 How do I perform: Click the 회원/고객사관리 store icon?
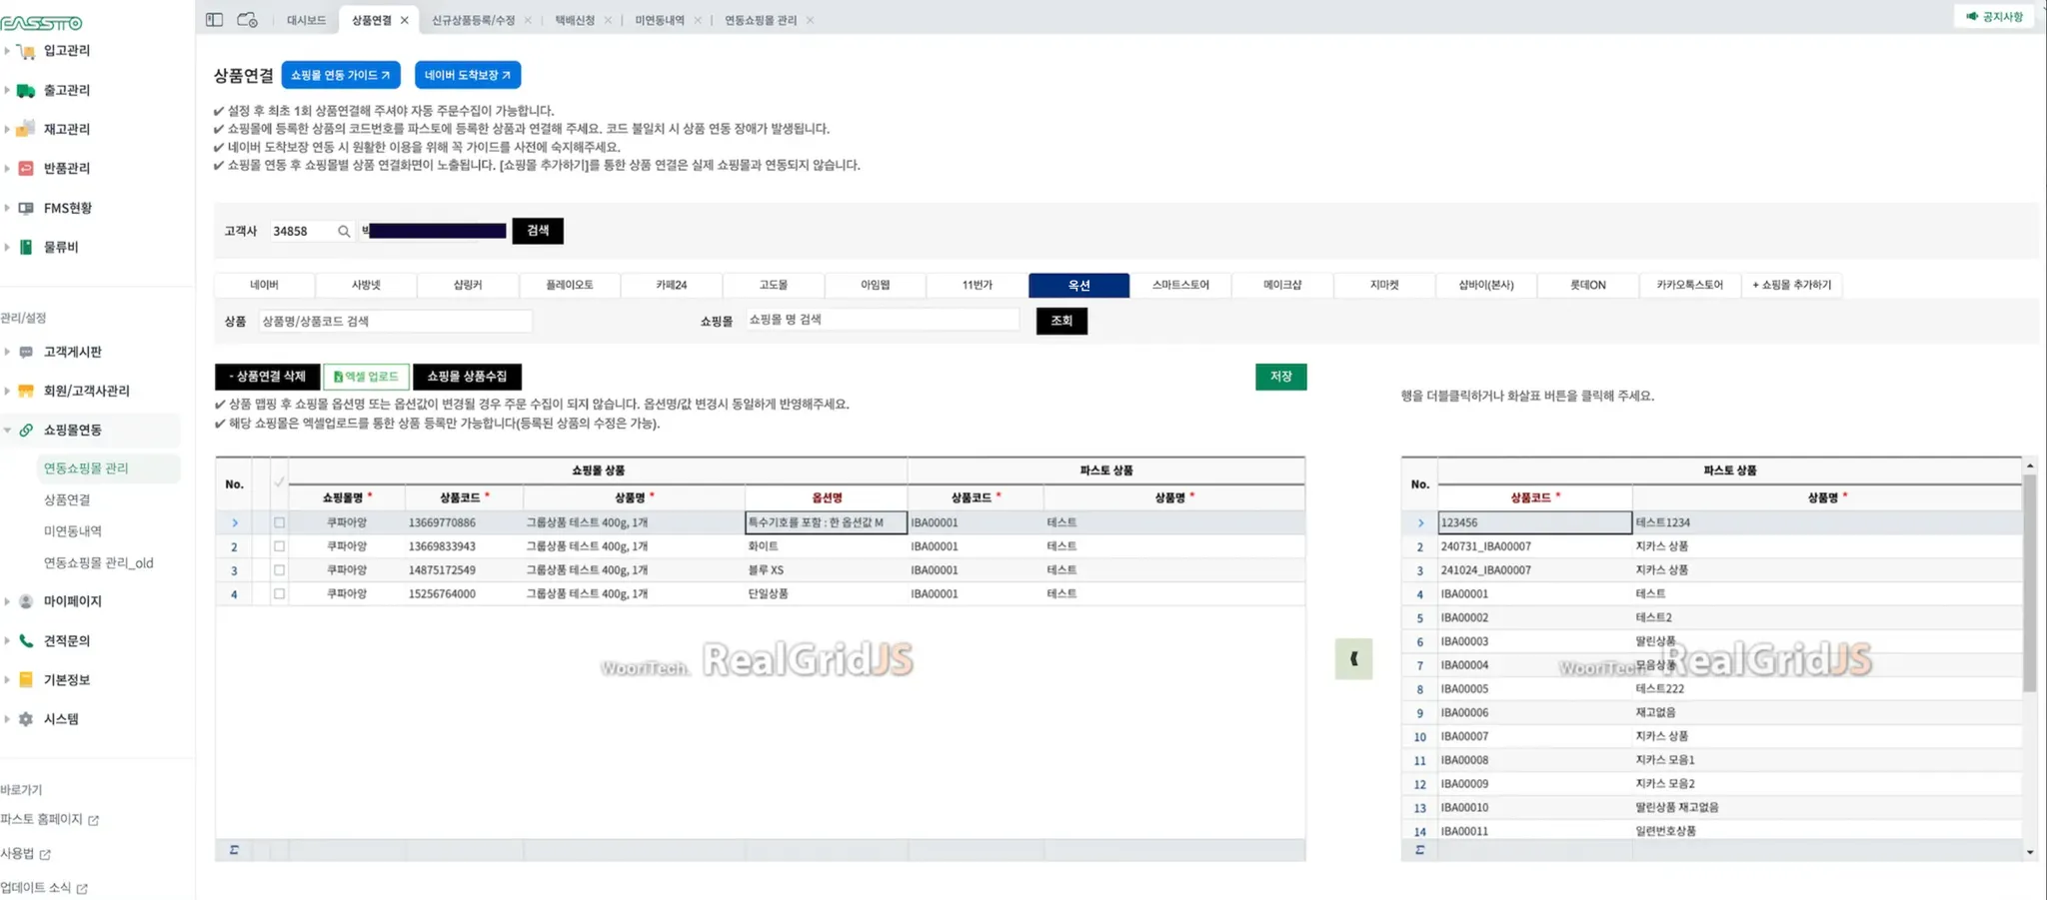click(x=26, y=391)
